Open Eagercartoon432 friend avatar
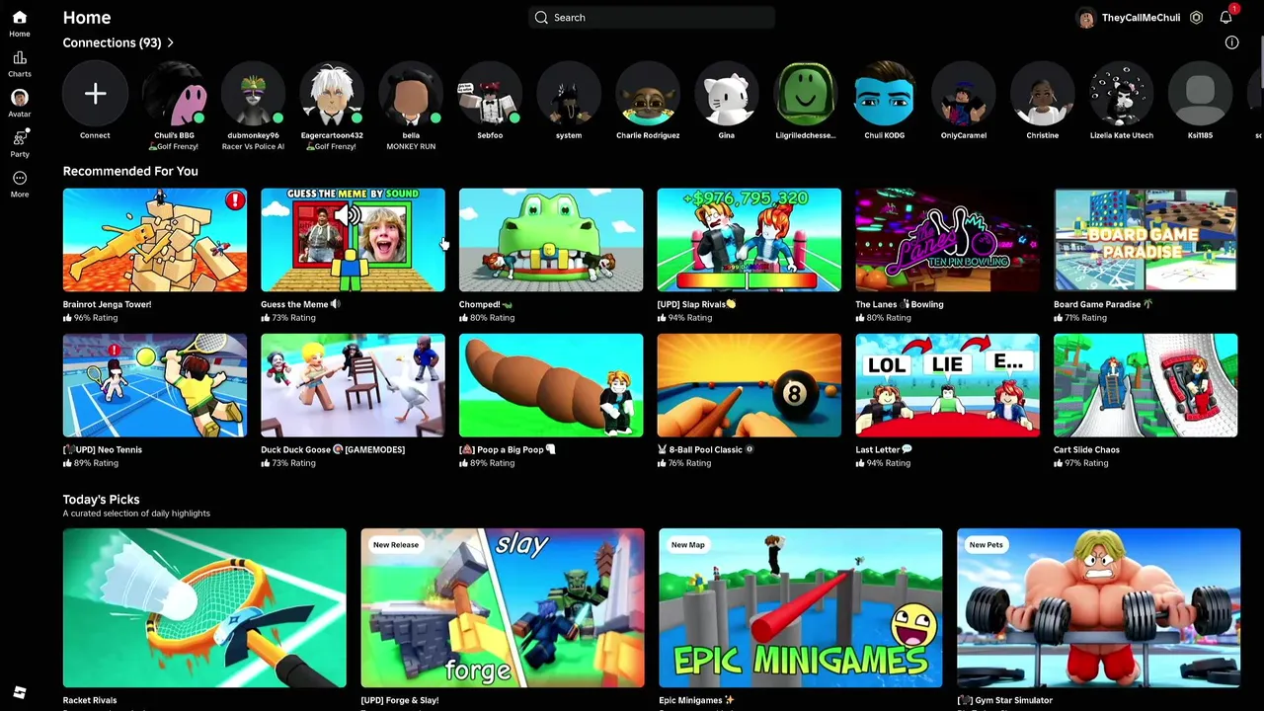The height and width of the screenshot is (711, 1264). 332,94
